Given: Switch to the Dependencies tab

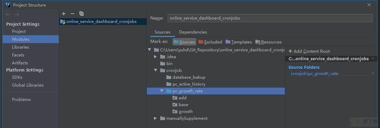Looking at the screenshot, I should 193,32.
